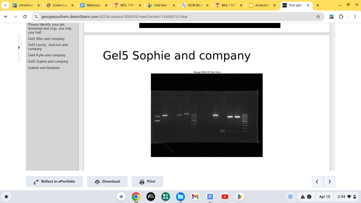Reload the page
361x203 pixels.
25,17
